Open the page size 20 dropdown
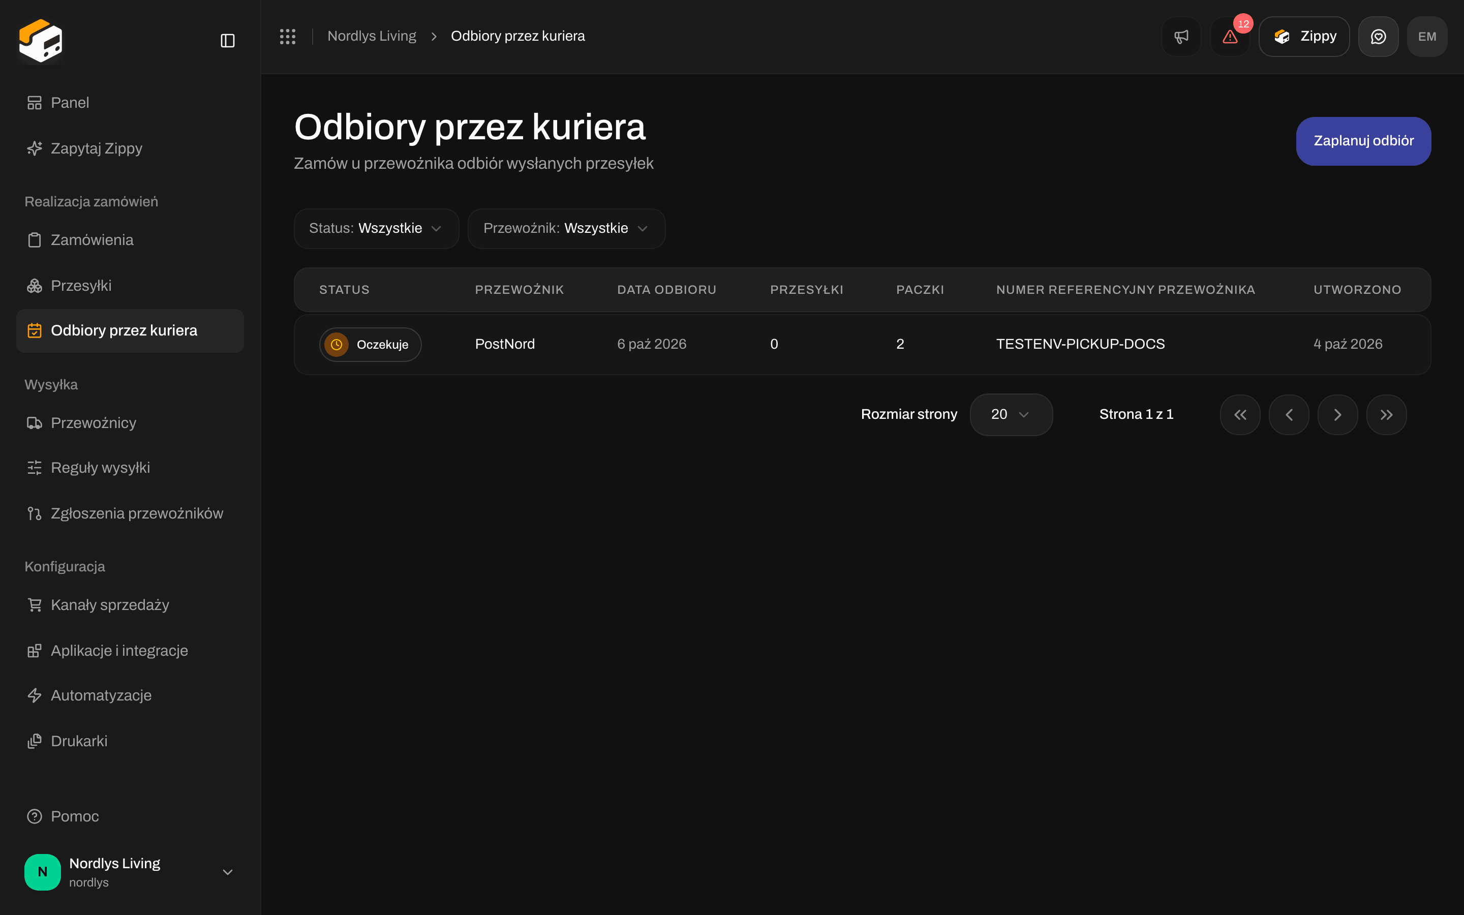Viewport: 1464px width, 915px height. click(1011, 414)
